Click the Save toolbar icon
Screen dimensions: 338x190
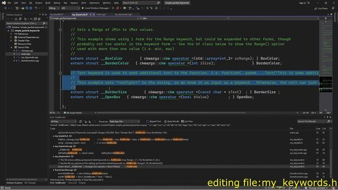point(27,8)
